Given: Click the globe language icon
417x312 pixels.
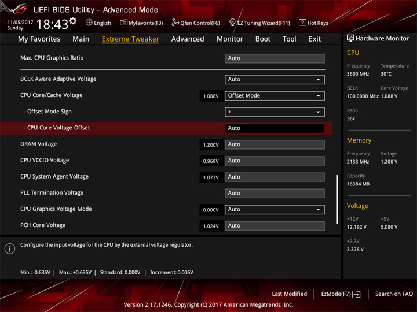Looking at the screenshot, I should (89, 23).
